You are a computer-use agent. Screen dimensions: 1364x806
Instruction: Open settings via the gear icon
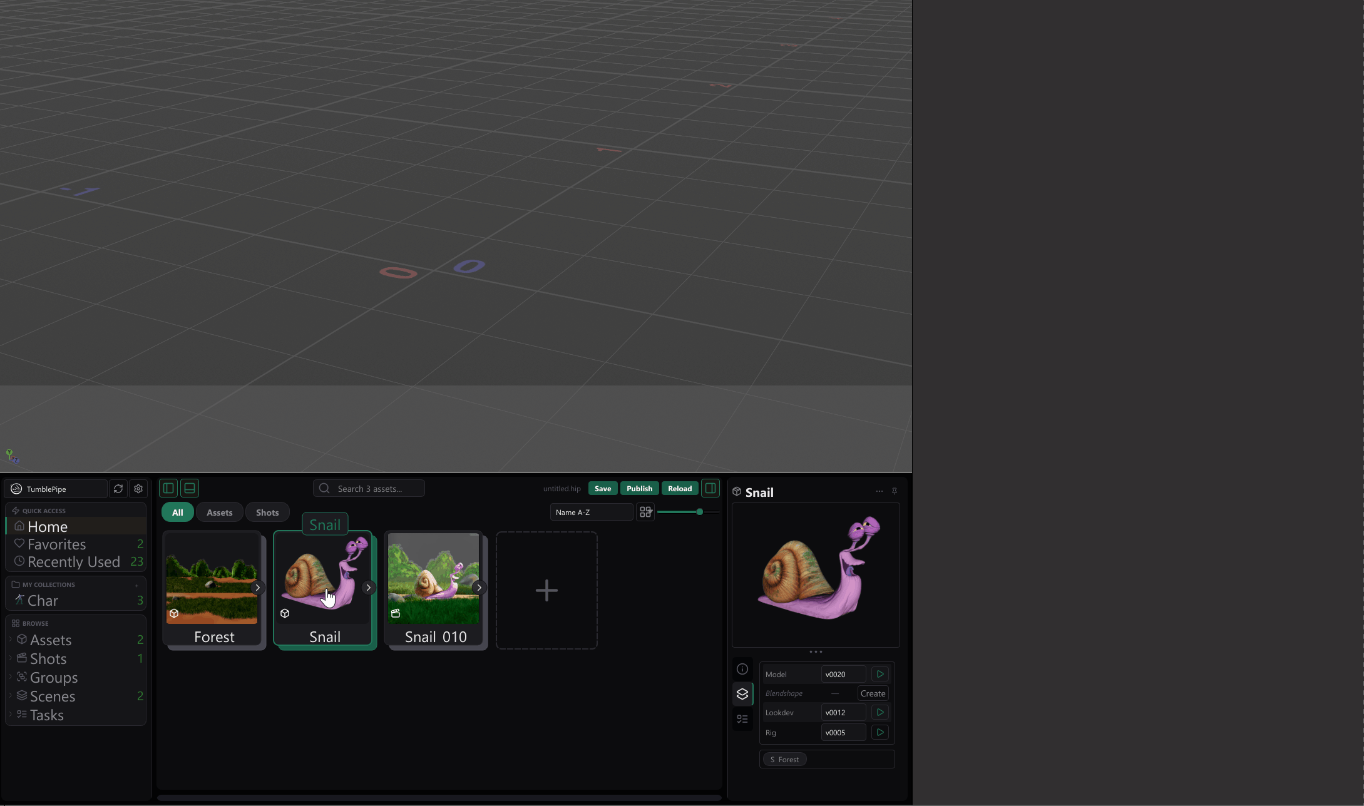coord(138,489)
